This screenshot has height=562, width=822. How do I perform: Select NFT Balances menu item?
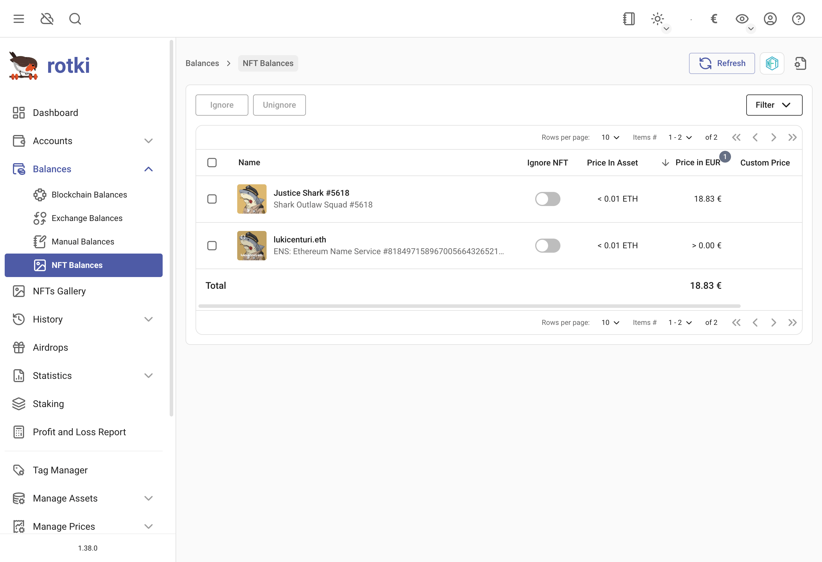[x=83, y=265]
